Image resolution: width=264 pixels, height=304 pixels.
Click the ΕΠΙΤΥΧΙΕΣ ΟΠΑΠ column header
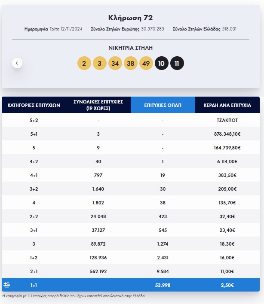point(163,105)
